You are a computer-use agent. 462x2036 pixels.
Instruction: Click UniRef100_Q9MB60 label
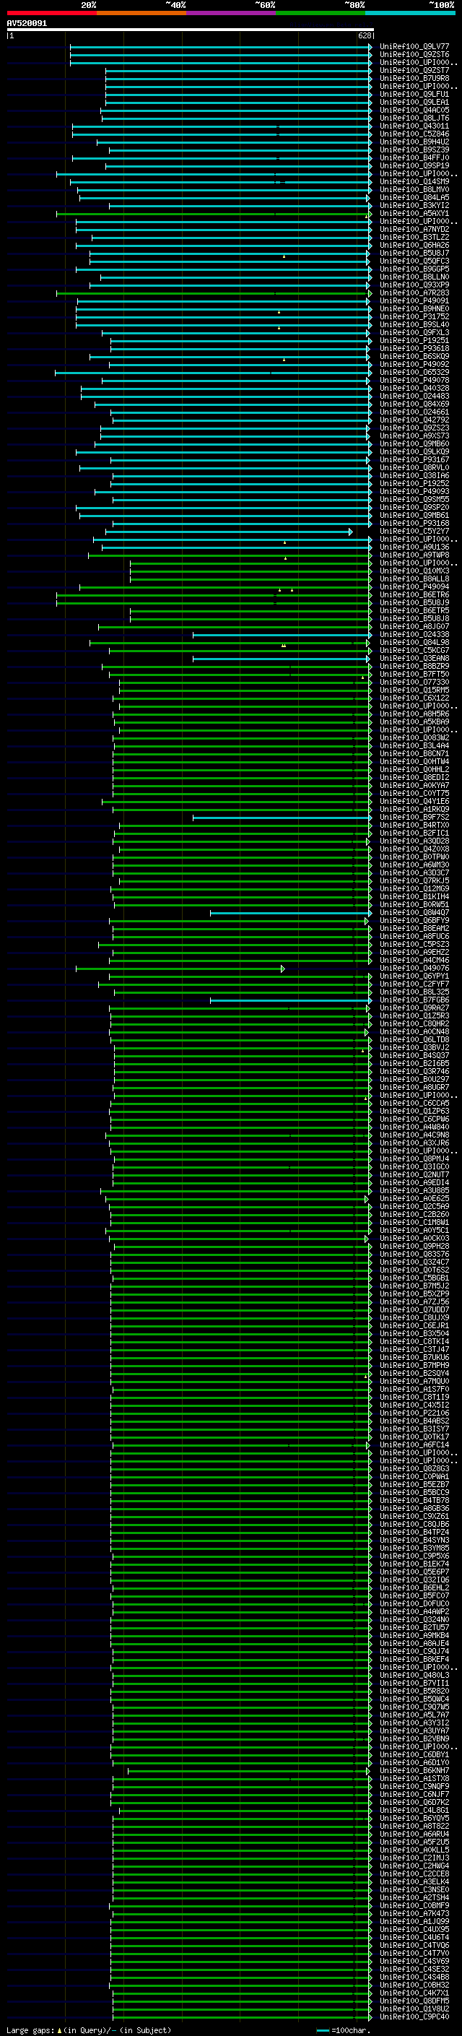pyautogui.click(x=414, y=444)
